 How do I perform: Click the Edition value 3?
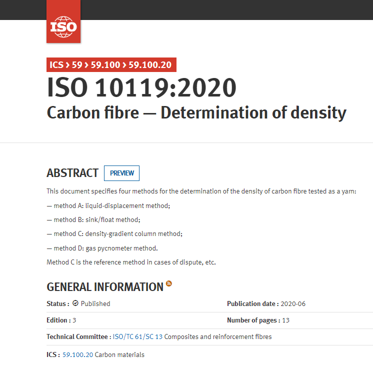tap(74, 320)
